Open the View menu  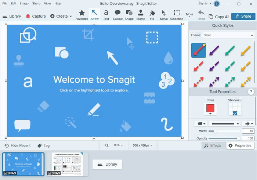click(x=47, y=3)
